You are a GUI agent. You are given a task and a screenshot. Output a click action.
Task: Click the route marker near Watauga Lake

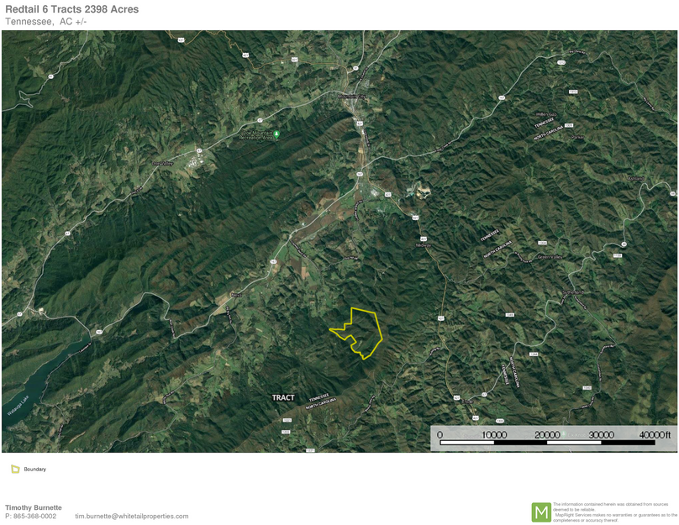click(x=100, y=332)
